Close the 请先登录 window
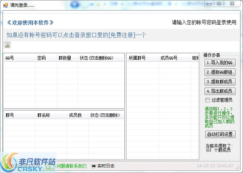This screenshot has width=243, height=173. click(232, 4)
